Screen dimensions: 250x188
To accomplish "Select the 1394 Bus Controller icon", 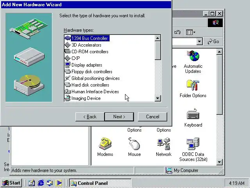I will [x=68, y=38].
